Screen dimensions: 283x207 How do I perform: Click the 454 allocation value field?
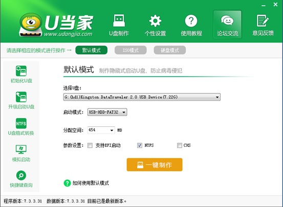click(98, 130)
